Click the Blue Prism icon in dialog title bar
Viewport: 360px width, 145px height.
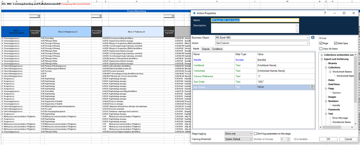pos(195,13)
